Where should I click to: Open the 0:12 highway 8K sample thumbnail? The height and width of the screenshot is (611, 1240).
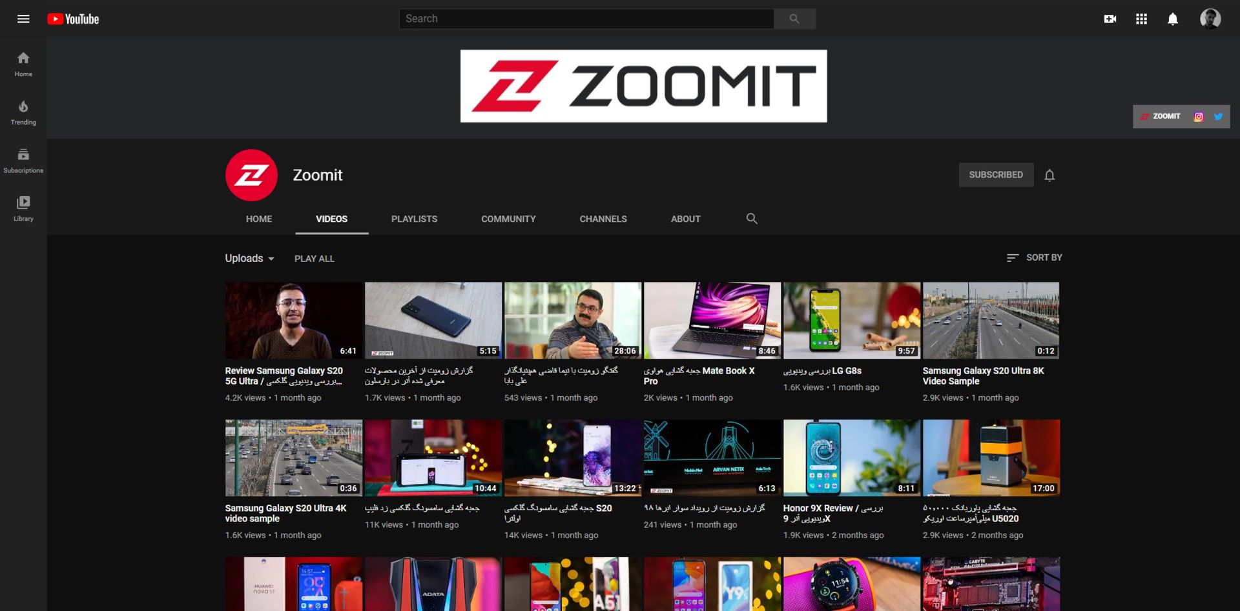[x=991, y=320]
